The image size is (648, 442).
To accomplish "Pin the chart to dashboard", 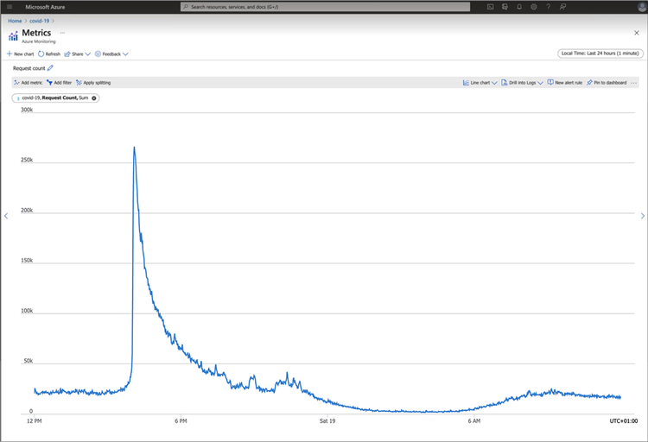I will tap(607, 83).
